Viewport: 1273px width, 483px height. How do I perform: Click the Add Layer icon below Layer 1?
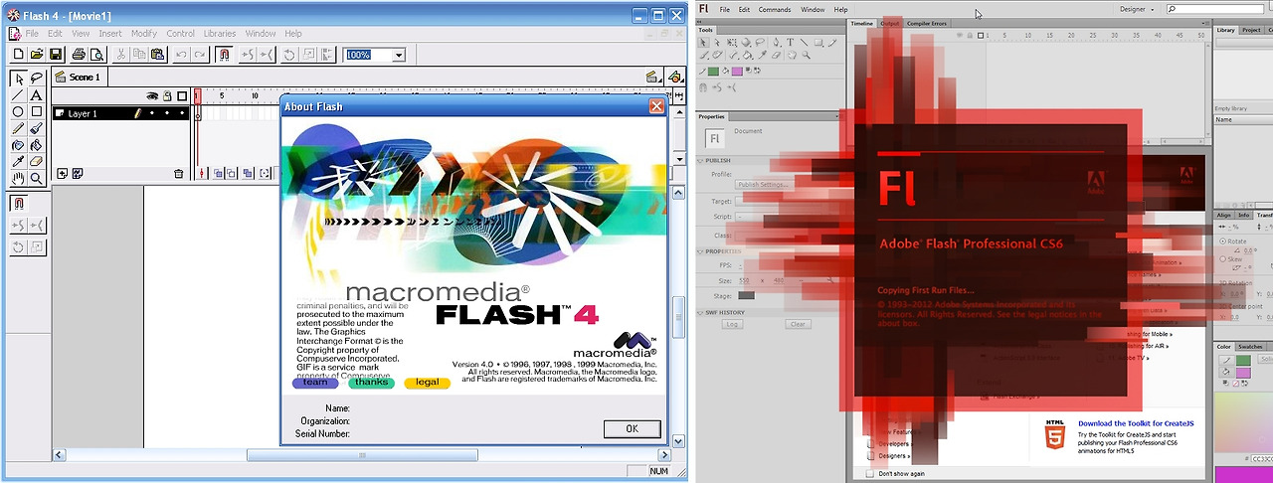(x=62, y=174)
